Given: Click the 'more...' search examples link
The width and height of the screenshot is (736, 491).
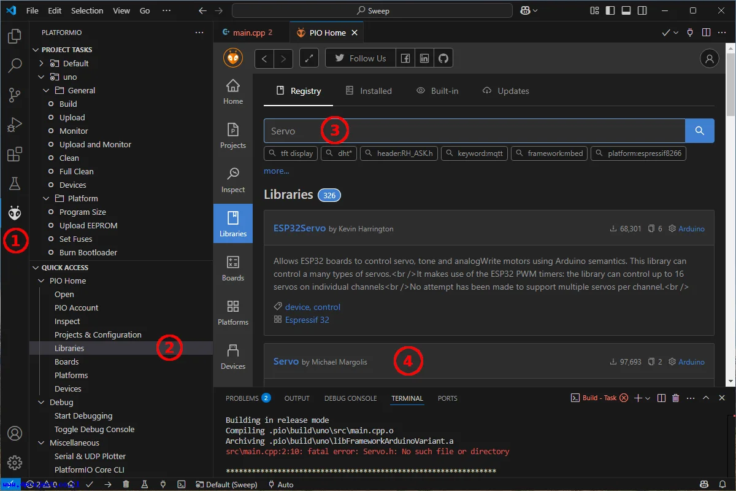Looking at the screenshot, I should 277,171.
